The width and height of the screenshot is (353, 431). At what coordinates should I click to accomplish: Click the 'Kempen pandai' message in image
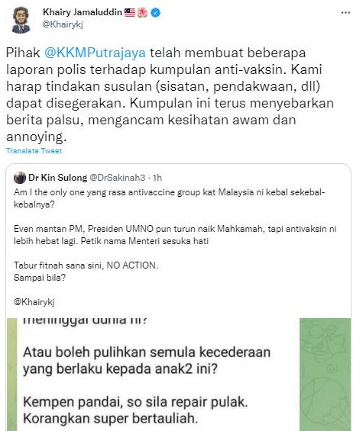(135, 410)
